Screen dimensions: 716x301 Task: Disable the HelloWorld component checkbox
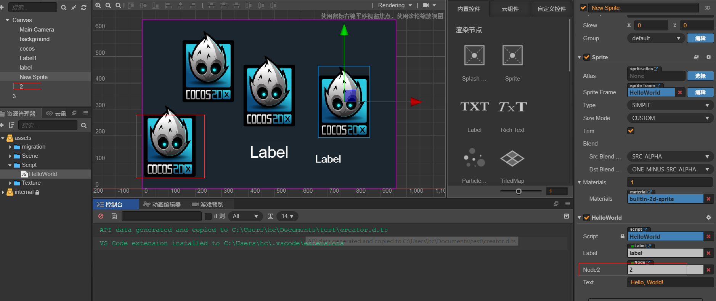pos(587,217)
